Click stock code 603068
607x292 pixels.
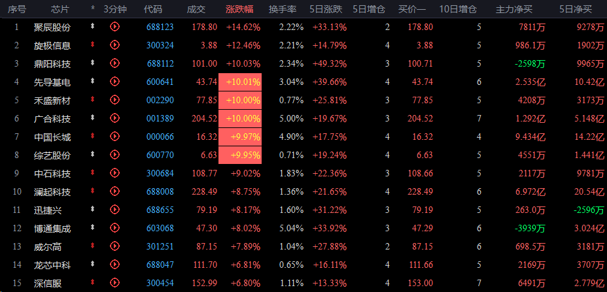[160, 228]
